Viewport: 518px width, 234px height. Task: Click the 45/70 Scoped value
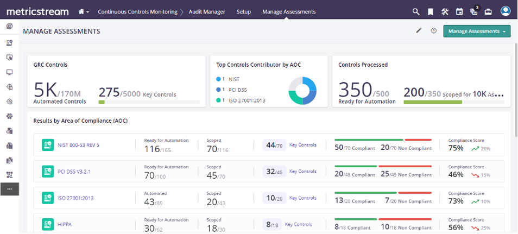pos(216,175)
